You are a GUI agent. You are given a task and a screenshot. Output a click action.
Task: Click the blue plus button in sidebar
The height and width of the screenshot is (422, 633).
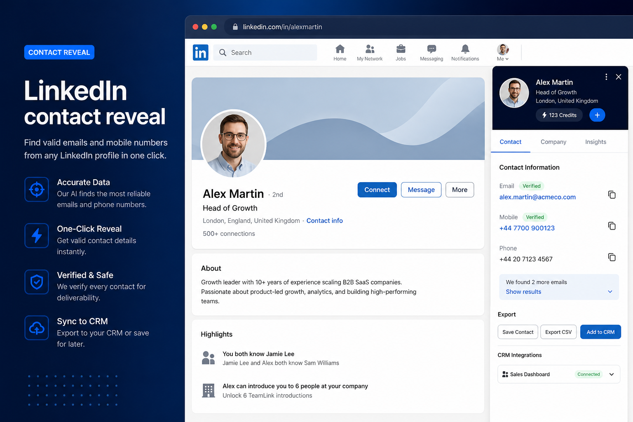pyautogui.click(x=597, y=115)
